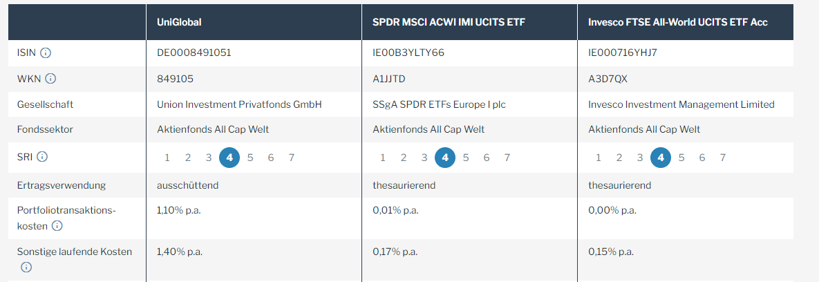Click ISIN value IE000716YHJ7
Image resolution: width=819 pixels, height=282 pixels.
[x=622, y=53]
